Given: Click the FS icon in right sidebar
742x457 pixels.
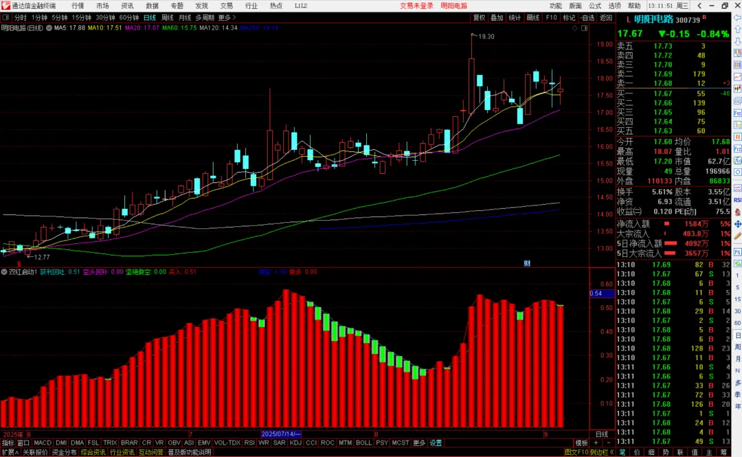Looking at the screenshot, I should click(x=738, y=252).
